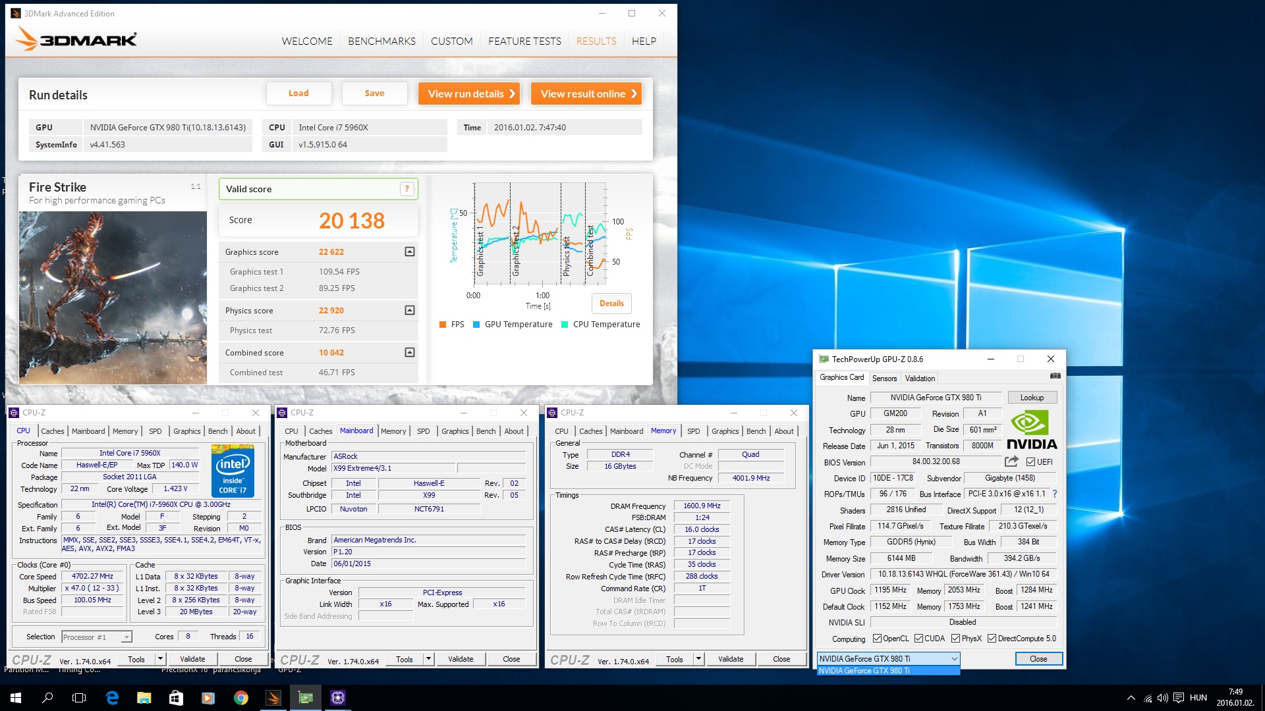Open media player taskbar icon

pyautogui.click(x=208, y=698)
